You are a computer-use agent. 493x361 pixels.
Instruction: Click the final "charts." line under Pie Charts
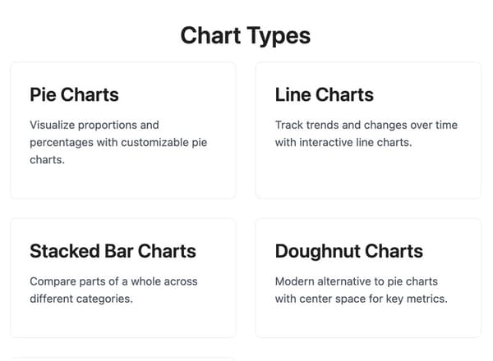[x=47, y=160]
